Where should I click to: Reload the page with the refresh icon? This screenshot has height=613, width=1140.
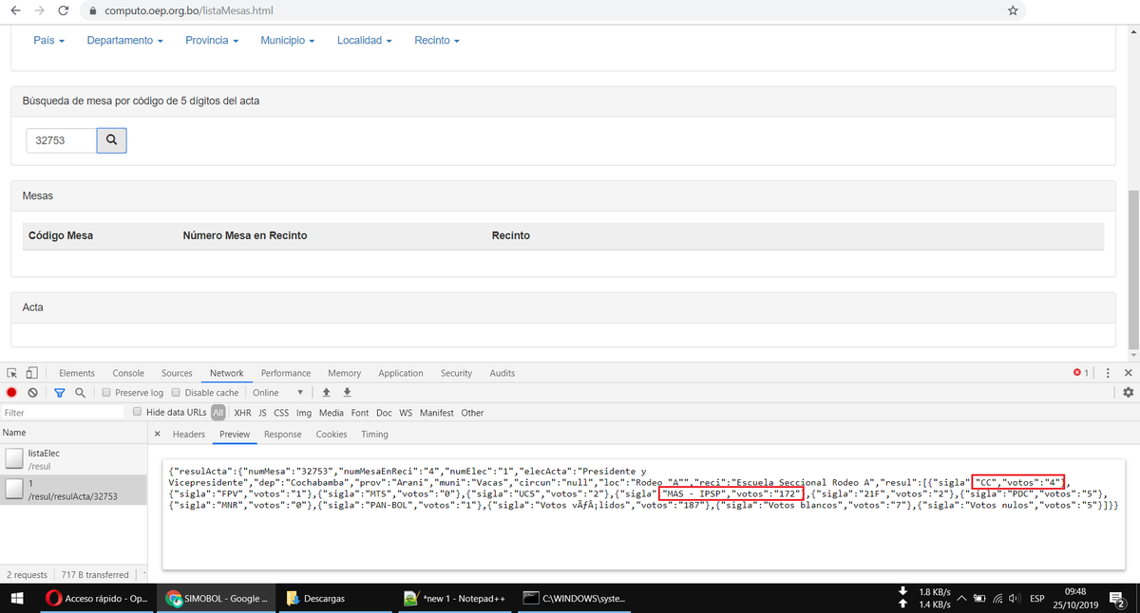coord(63,10)
